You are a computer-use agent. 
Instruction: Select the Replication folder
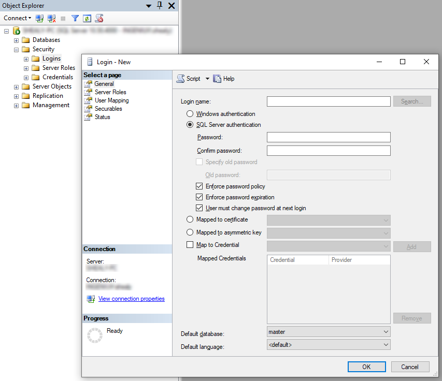48,96
